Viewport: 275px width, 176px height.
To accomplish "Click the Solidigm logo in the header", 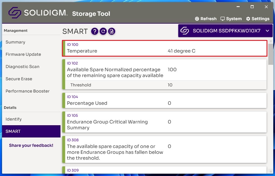I will (x=38, y=13).
